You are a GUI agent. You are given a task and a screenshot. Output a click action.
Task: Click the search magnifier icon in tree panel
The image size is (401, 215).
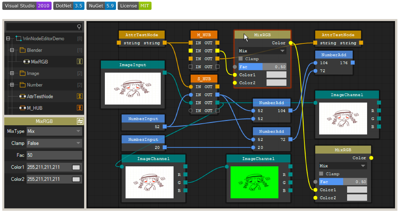pos(79,27)
